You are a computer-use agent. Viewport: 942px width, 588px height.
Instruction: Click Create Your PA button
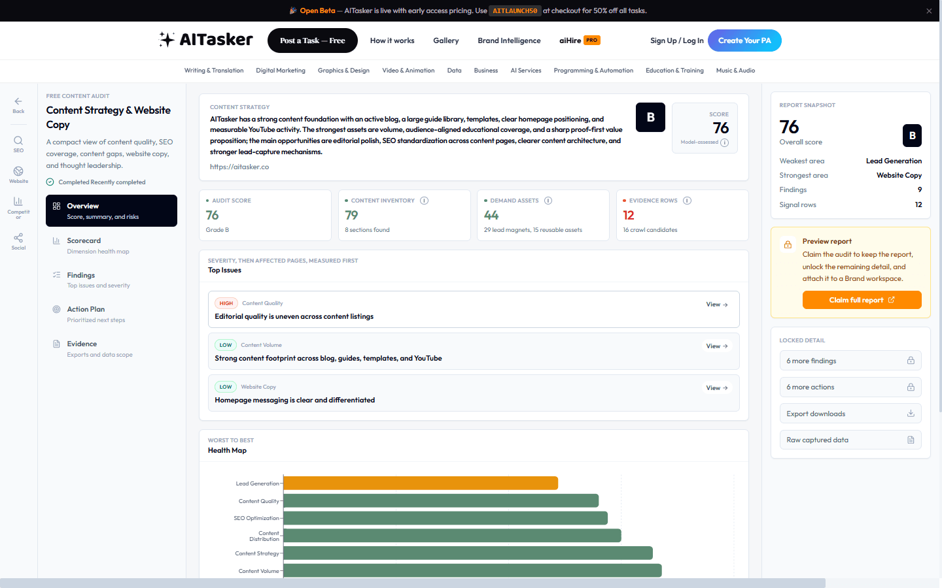pos(744,41)
